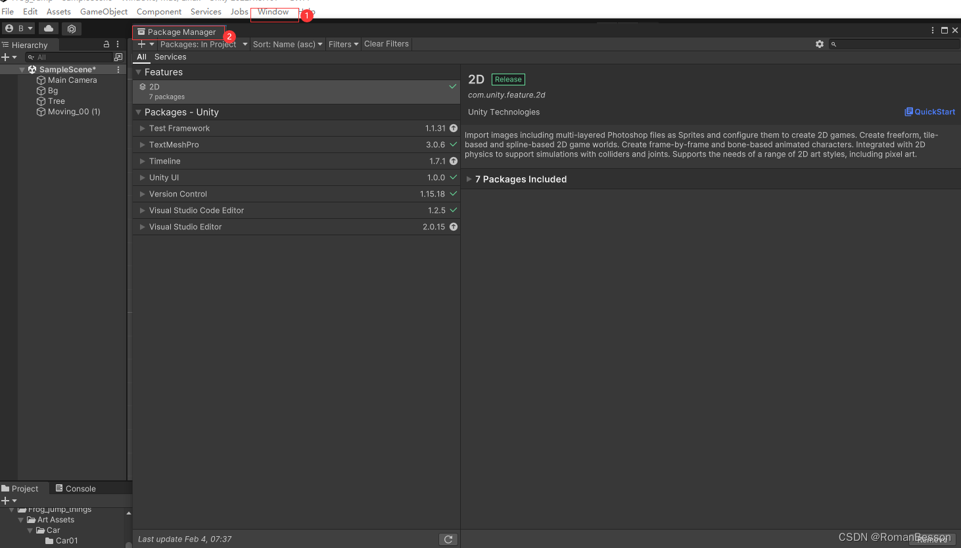Click the update-available icon on Timeline
This screenshot has width=961, height=548.
point(454,161)
